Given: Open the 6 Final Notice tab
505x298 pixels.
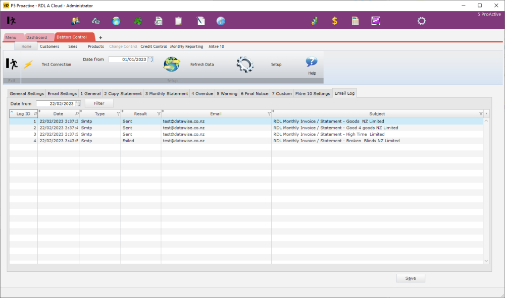Looking at the screenshot, I should pyautogui.click(x=255, y=94).
